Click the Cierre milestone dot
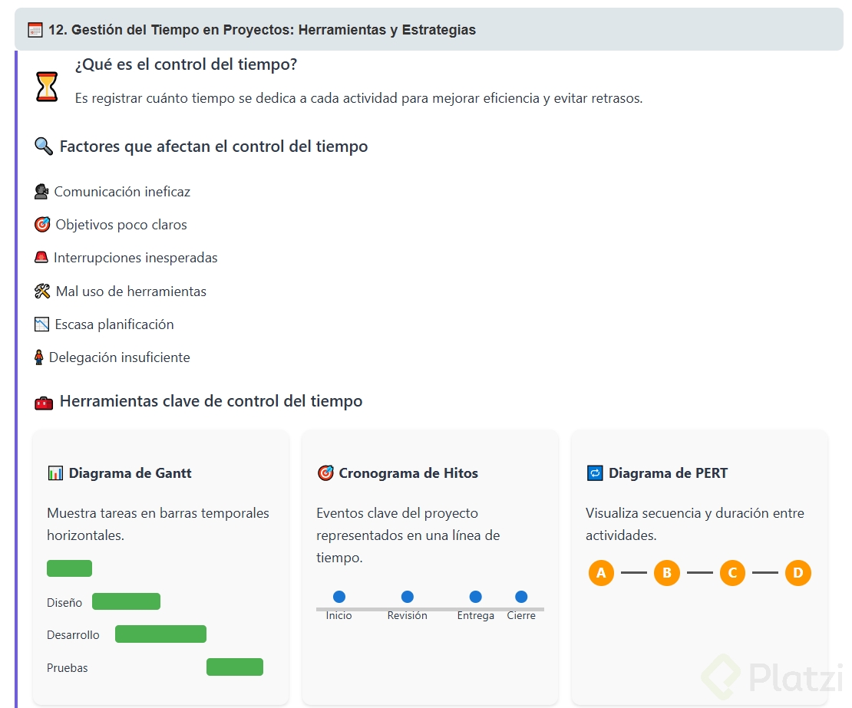 [521, 597]
